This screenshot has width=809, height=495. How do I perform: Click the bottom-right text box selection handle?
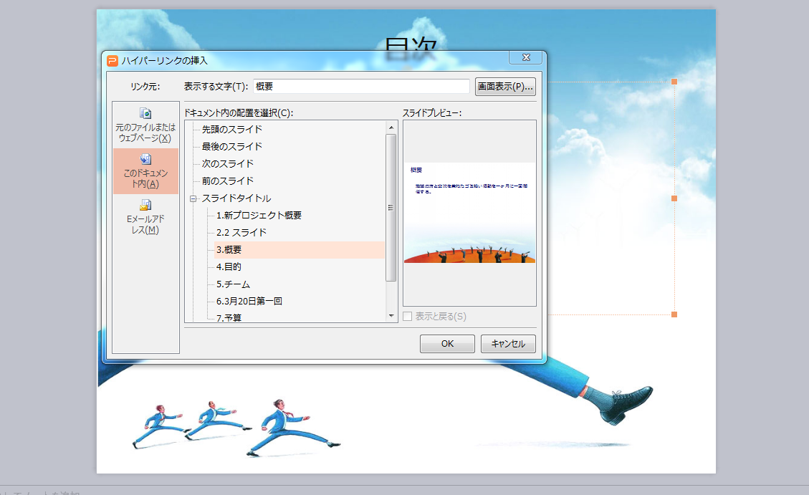[674, 314]
